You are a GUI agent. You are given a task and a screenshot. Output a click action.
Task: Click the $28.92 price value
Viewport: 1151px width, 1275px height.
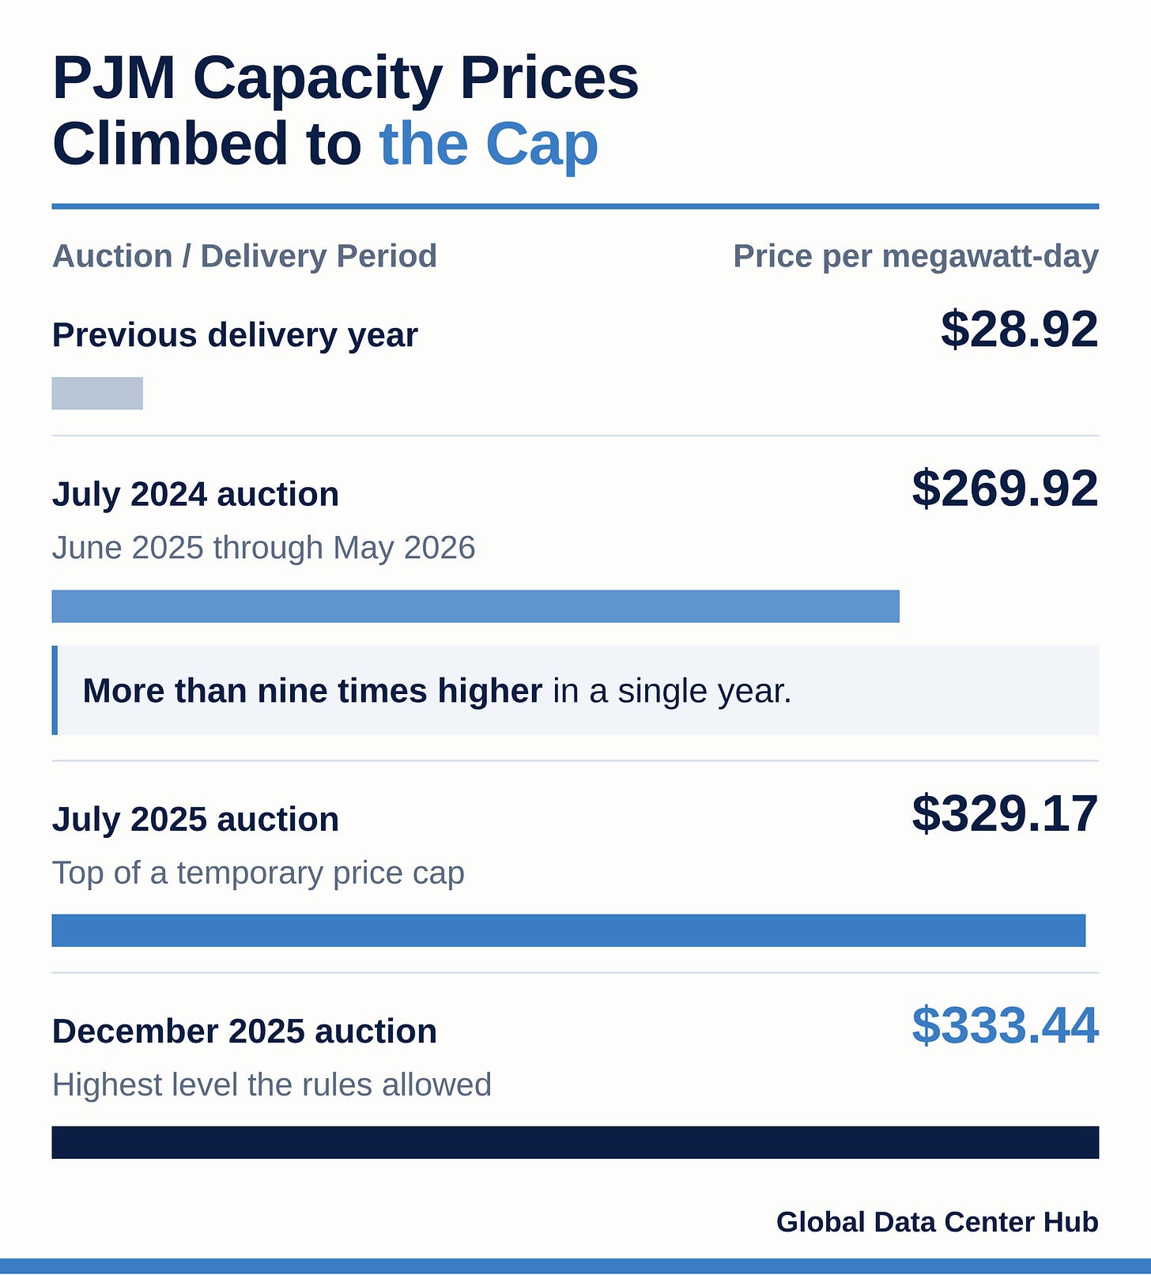(x=1020, y=329)
